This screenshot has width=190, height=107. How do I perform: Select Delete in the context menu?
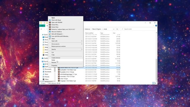click(53, 60)
